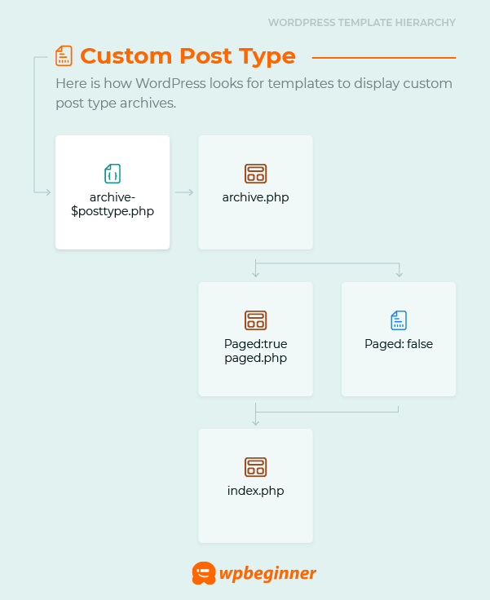The width and height of the screenshot is (490, 600).
Task: Select the index.php label text
Action: (x=255, y=491)
